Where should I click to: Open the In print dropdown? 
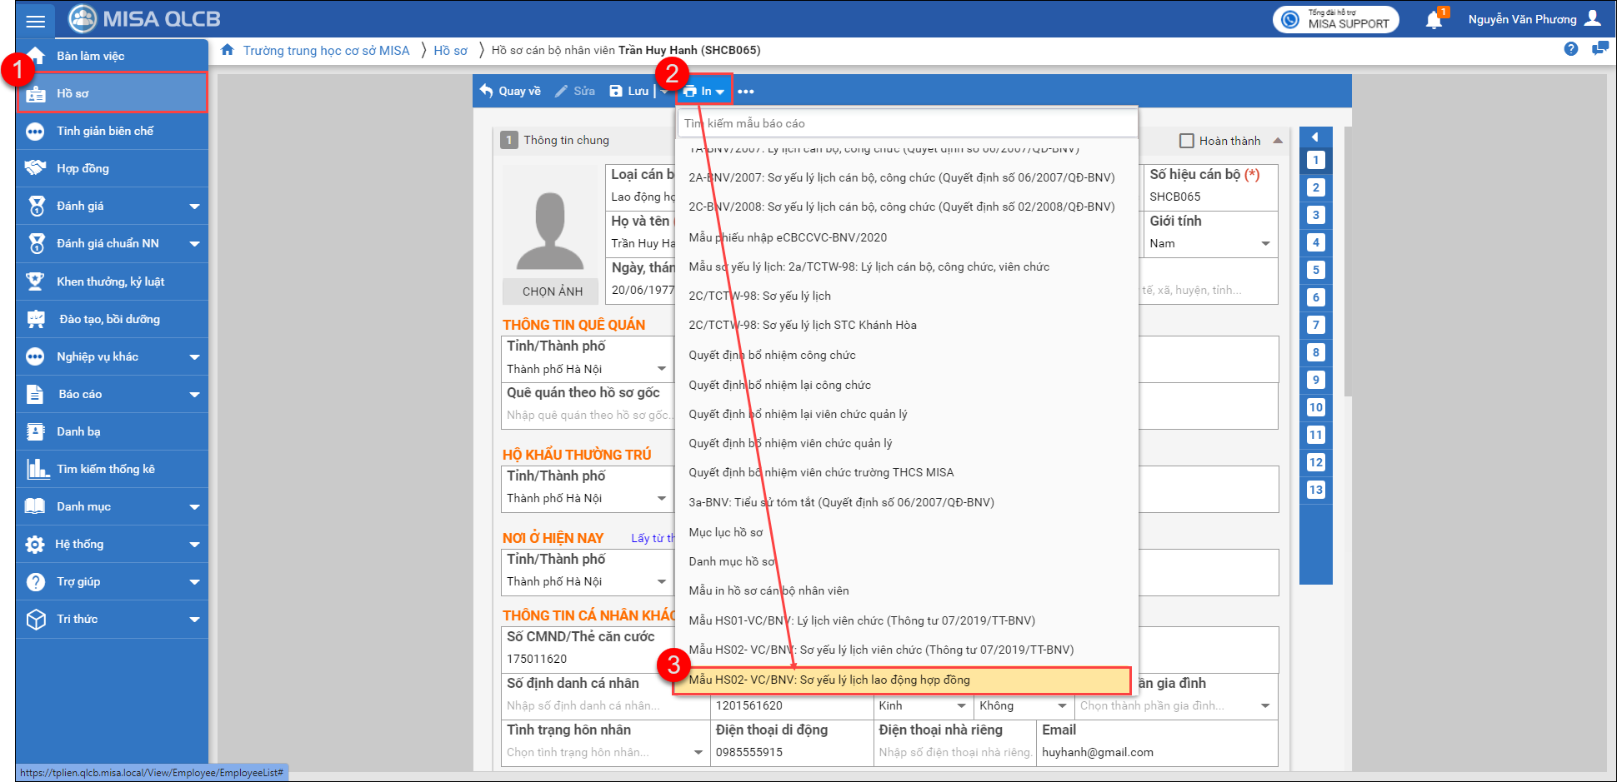pos(704,91)
